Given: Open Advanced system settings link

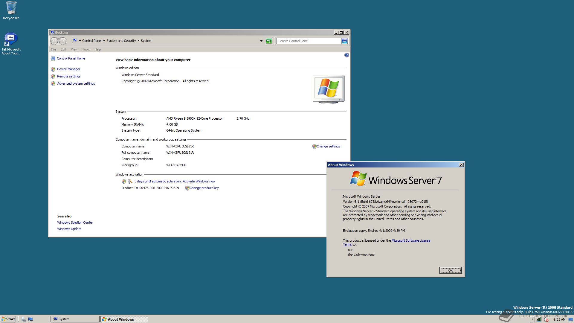Looking at the screenshot, I should click(76, 83).
